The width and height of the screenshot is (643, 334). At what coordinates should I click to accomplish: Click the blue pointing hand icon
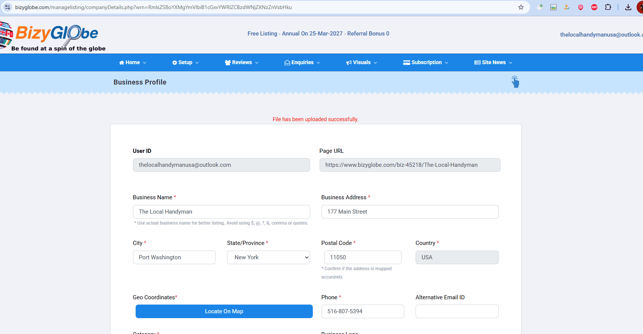click(x=515, y=82)
